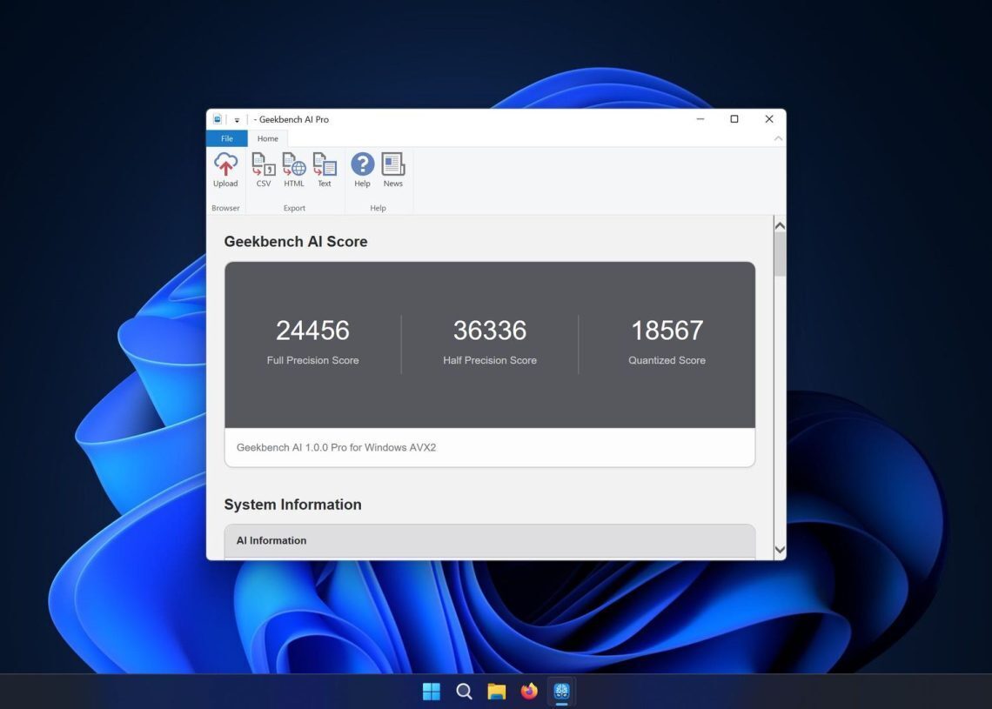This screenshot has width=992, height=709.
Task: Click the 24456 Full Precision Score value
Action: 312,331
